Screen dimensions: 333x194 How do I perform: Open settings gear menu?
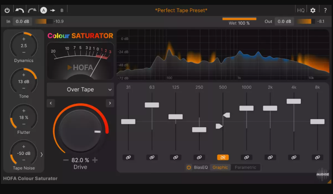point(313,11)
